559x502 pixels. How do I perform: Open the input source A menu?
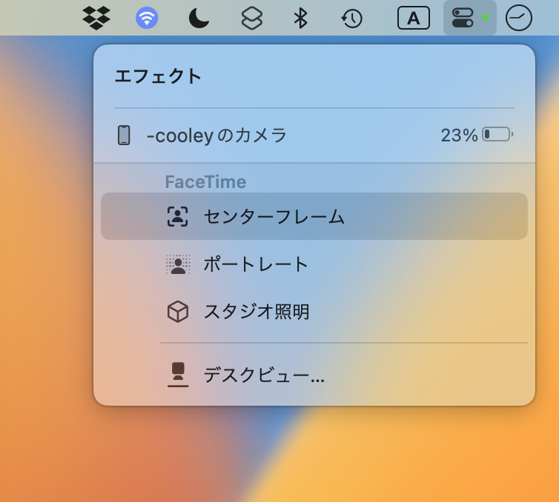point(413,18)
